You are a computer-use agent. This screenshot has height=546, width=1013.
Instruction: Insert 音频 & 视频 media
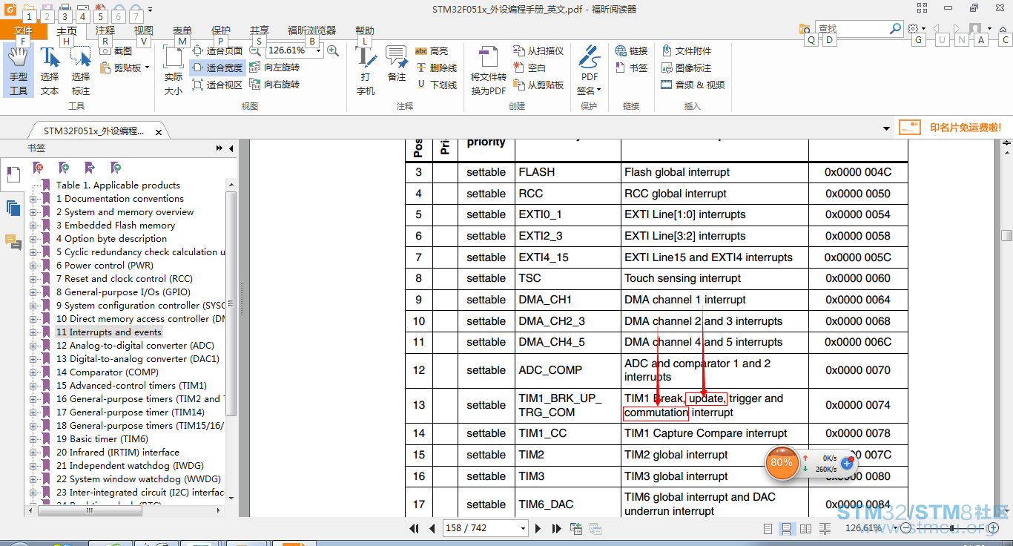(x=693, y=85)
